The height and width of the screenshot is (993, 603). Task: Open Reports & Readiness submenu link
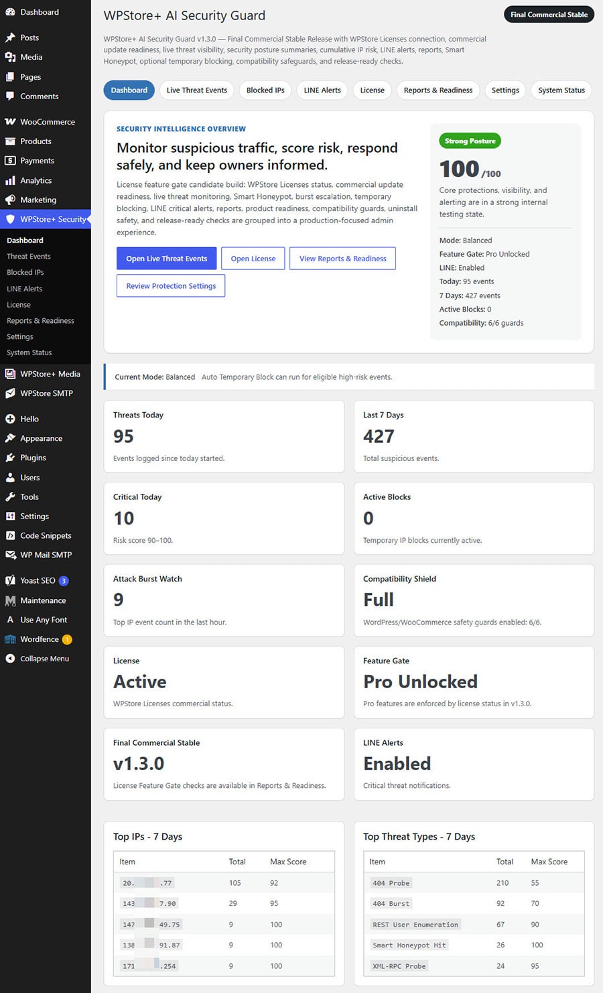click(40, 321)
